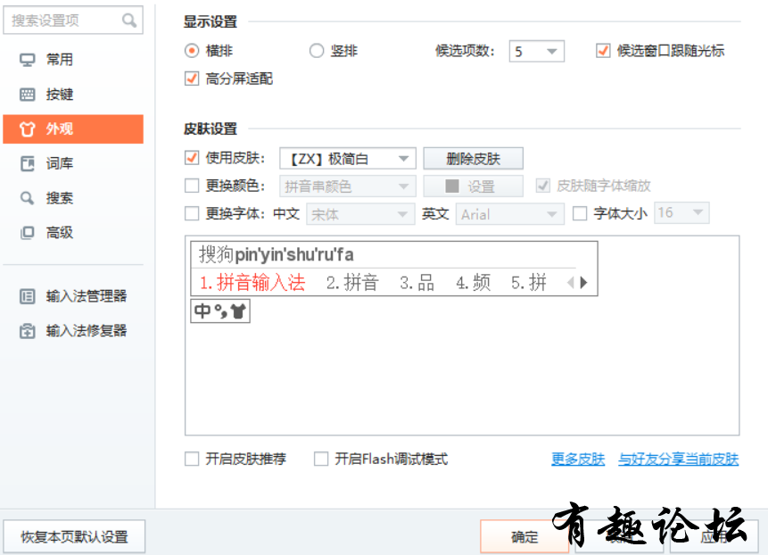Click the shirt icon beside 外观
Image resolution: width=768 pixels, height=555 pixels.
pos(28,129)
